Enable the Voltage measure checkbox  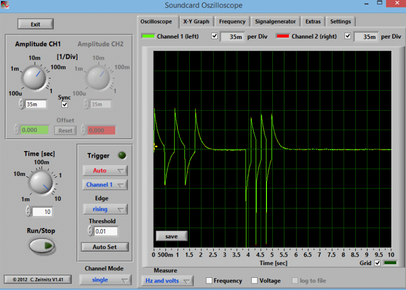pos(254,280)
